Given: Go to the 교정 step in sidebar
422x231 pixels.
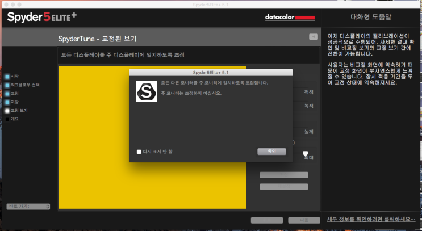Looking at the screenshot, I should point(15,93).
